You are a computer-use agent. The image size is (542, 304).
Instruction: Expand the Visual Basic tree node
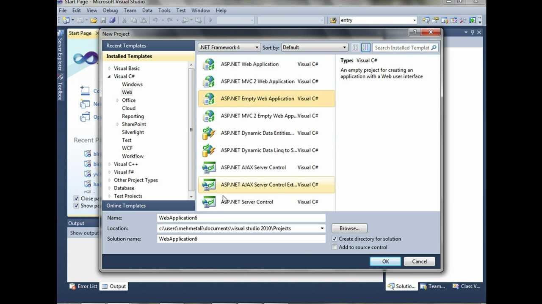point(110,68)
